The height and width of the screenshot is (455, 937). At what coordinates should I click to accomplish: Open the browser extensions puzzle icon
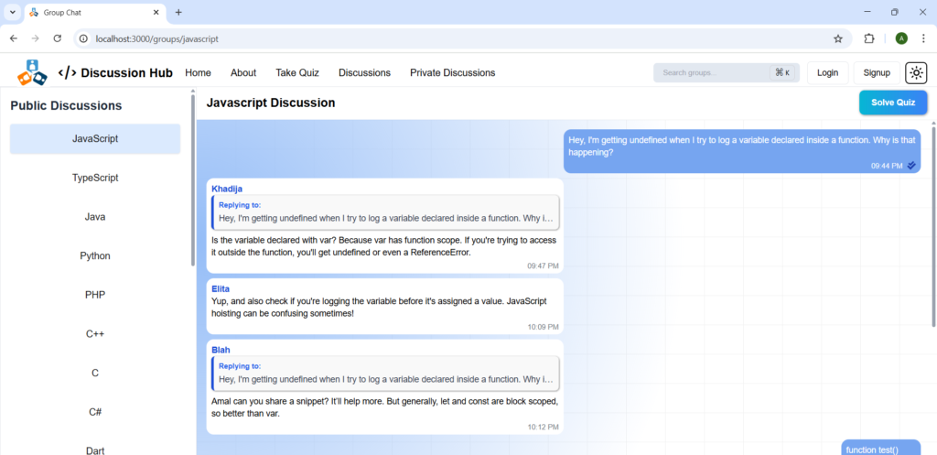click(x=869, y=38)
